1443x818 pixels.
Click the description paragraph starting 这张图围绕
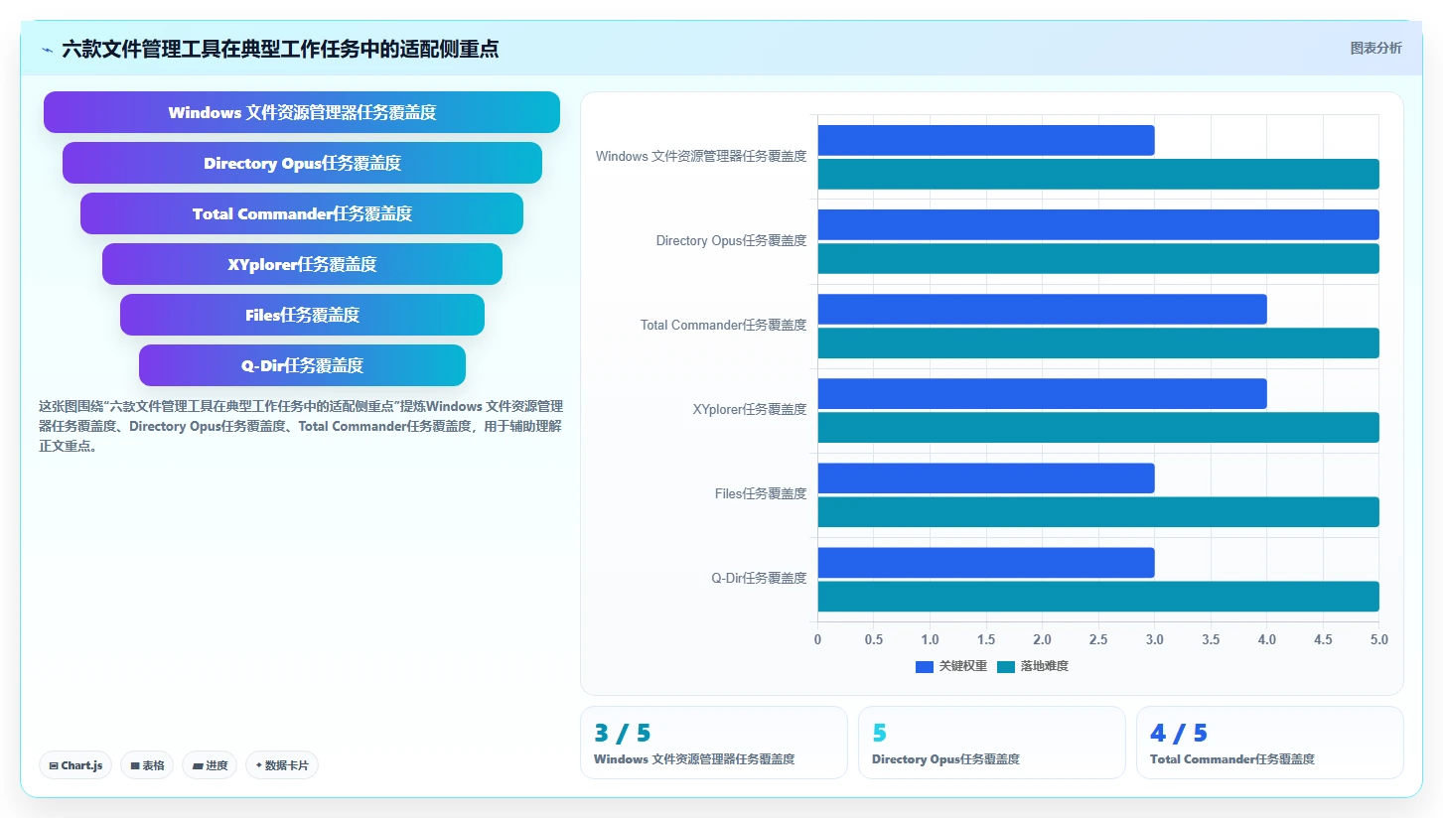coord(301,426)
